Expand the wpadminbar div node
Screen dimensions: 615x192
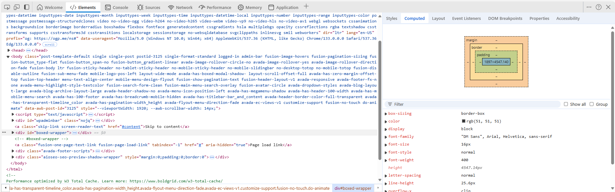click(x=13, y=121)
